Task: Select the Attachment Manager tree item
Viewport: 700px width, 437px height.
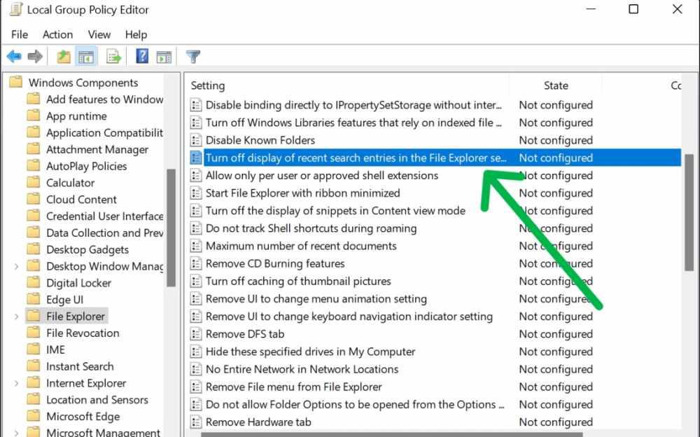Action: tap(97, 149)
